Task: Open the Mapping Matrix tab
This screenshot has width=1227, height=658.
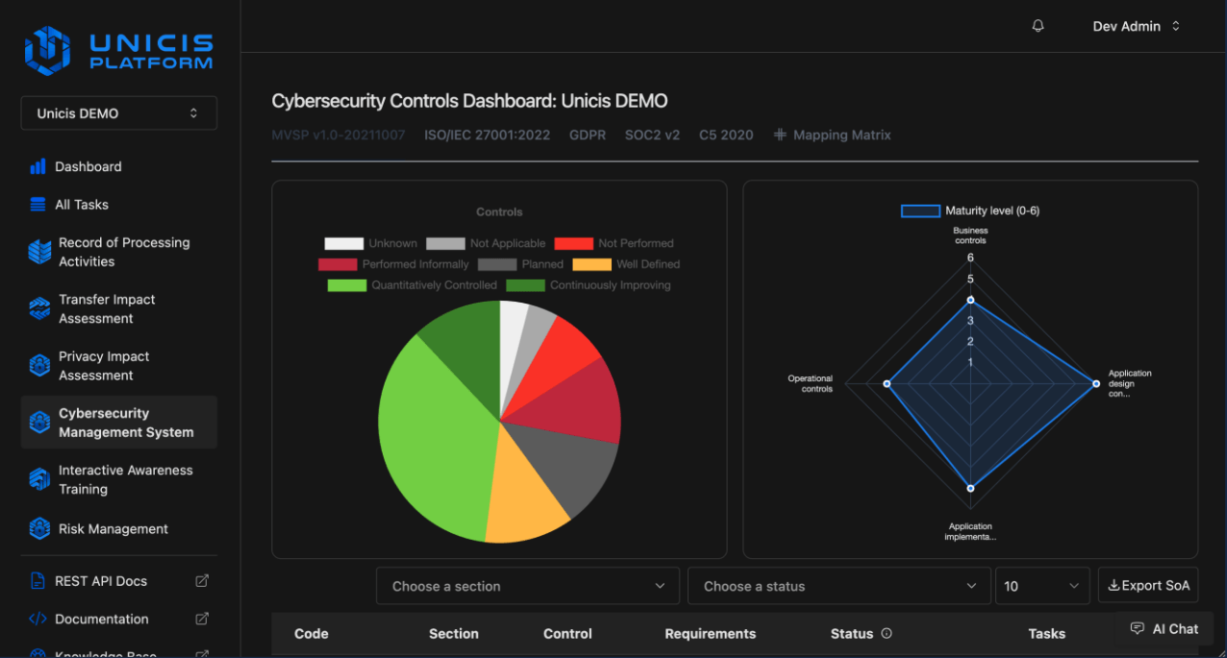Action: (833, 135)
